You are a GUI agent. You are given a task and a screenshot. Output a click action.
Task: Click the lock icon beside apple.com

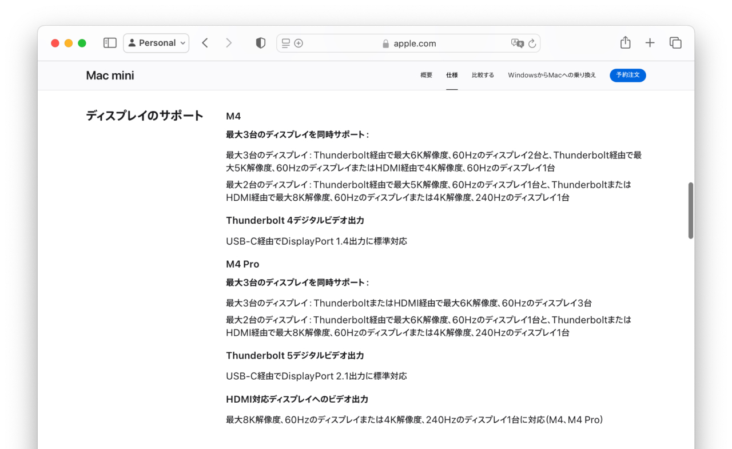coord(385,43)
